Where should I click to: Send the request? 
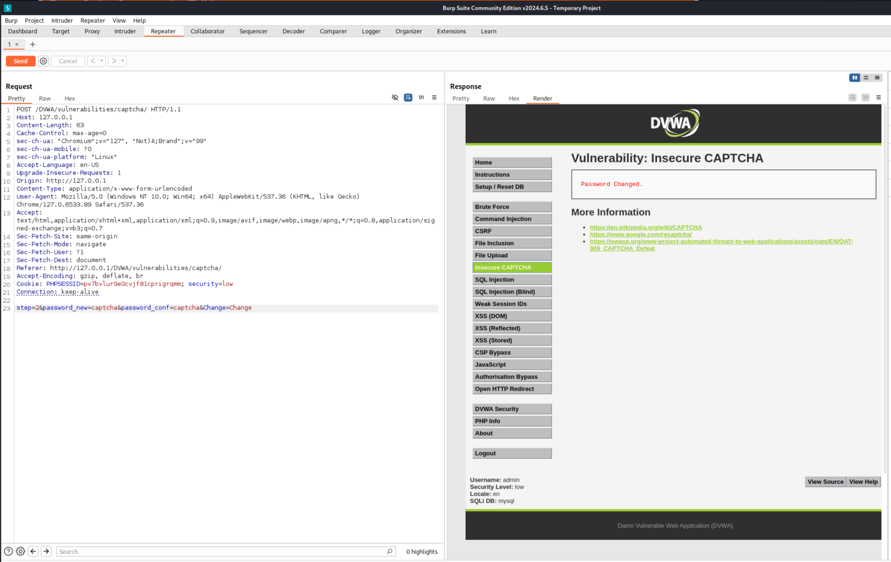point(21,61)
